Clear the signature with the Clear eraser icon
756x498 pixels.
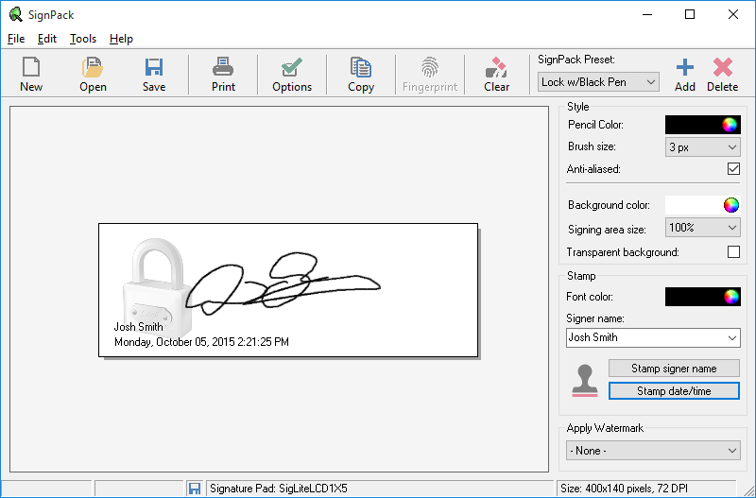(x=497, y=67)
